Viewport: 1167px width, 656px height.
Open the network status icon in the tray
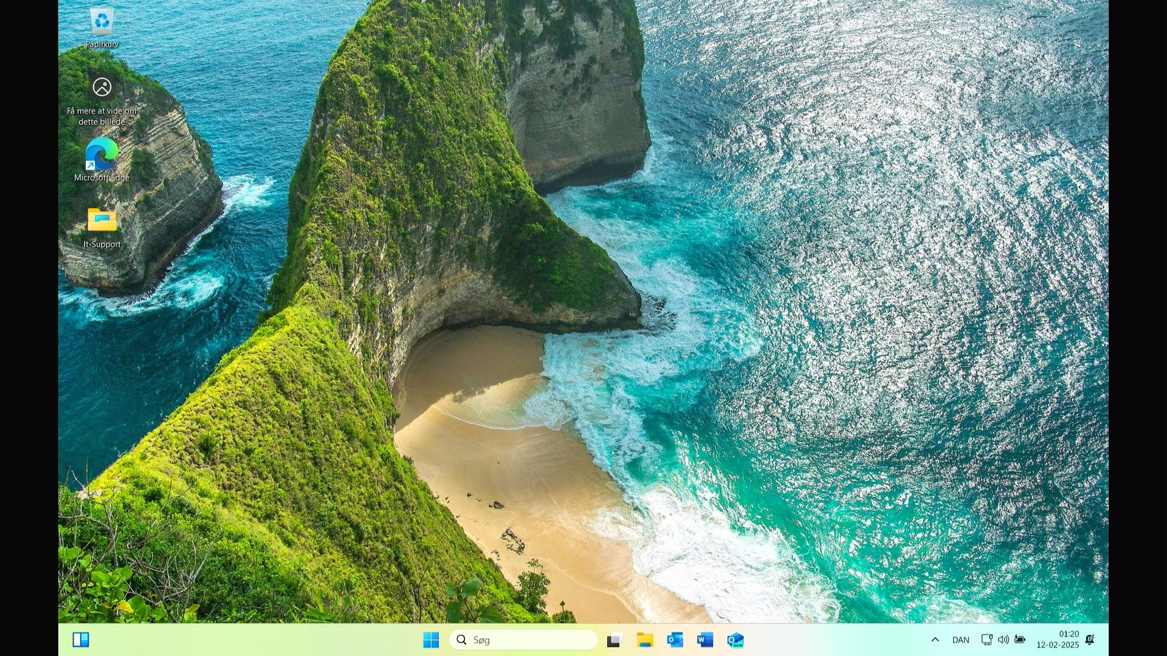click(987, 640)
